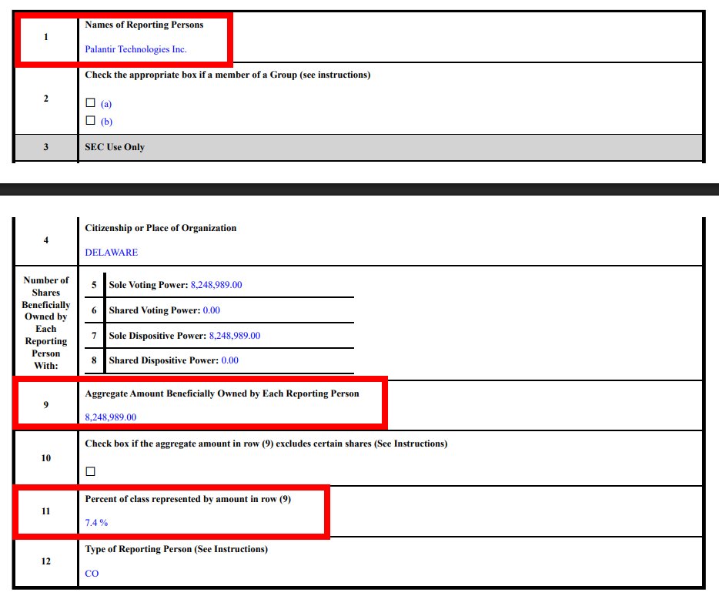
Task: Select the aggregate amount 8,248,989.00 in row 9
Action: coord(111,417)
